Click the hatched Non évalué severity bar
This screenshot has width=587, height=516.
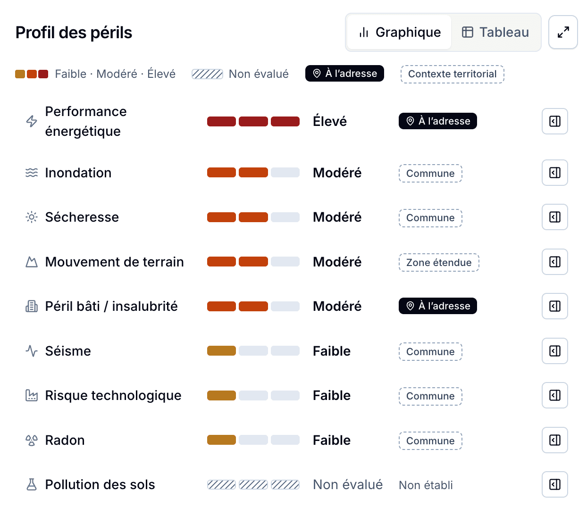(x=253, y=484)
